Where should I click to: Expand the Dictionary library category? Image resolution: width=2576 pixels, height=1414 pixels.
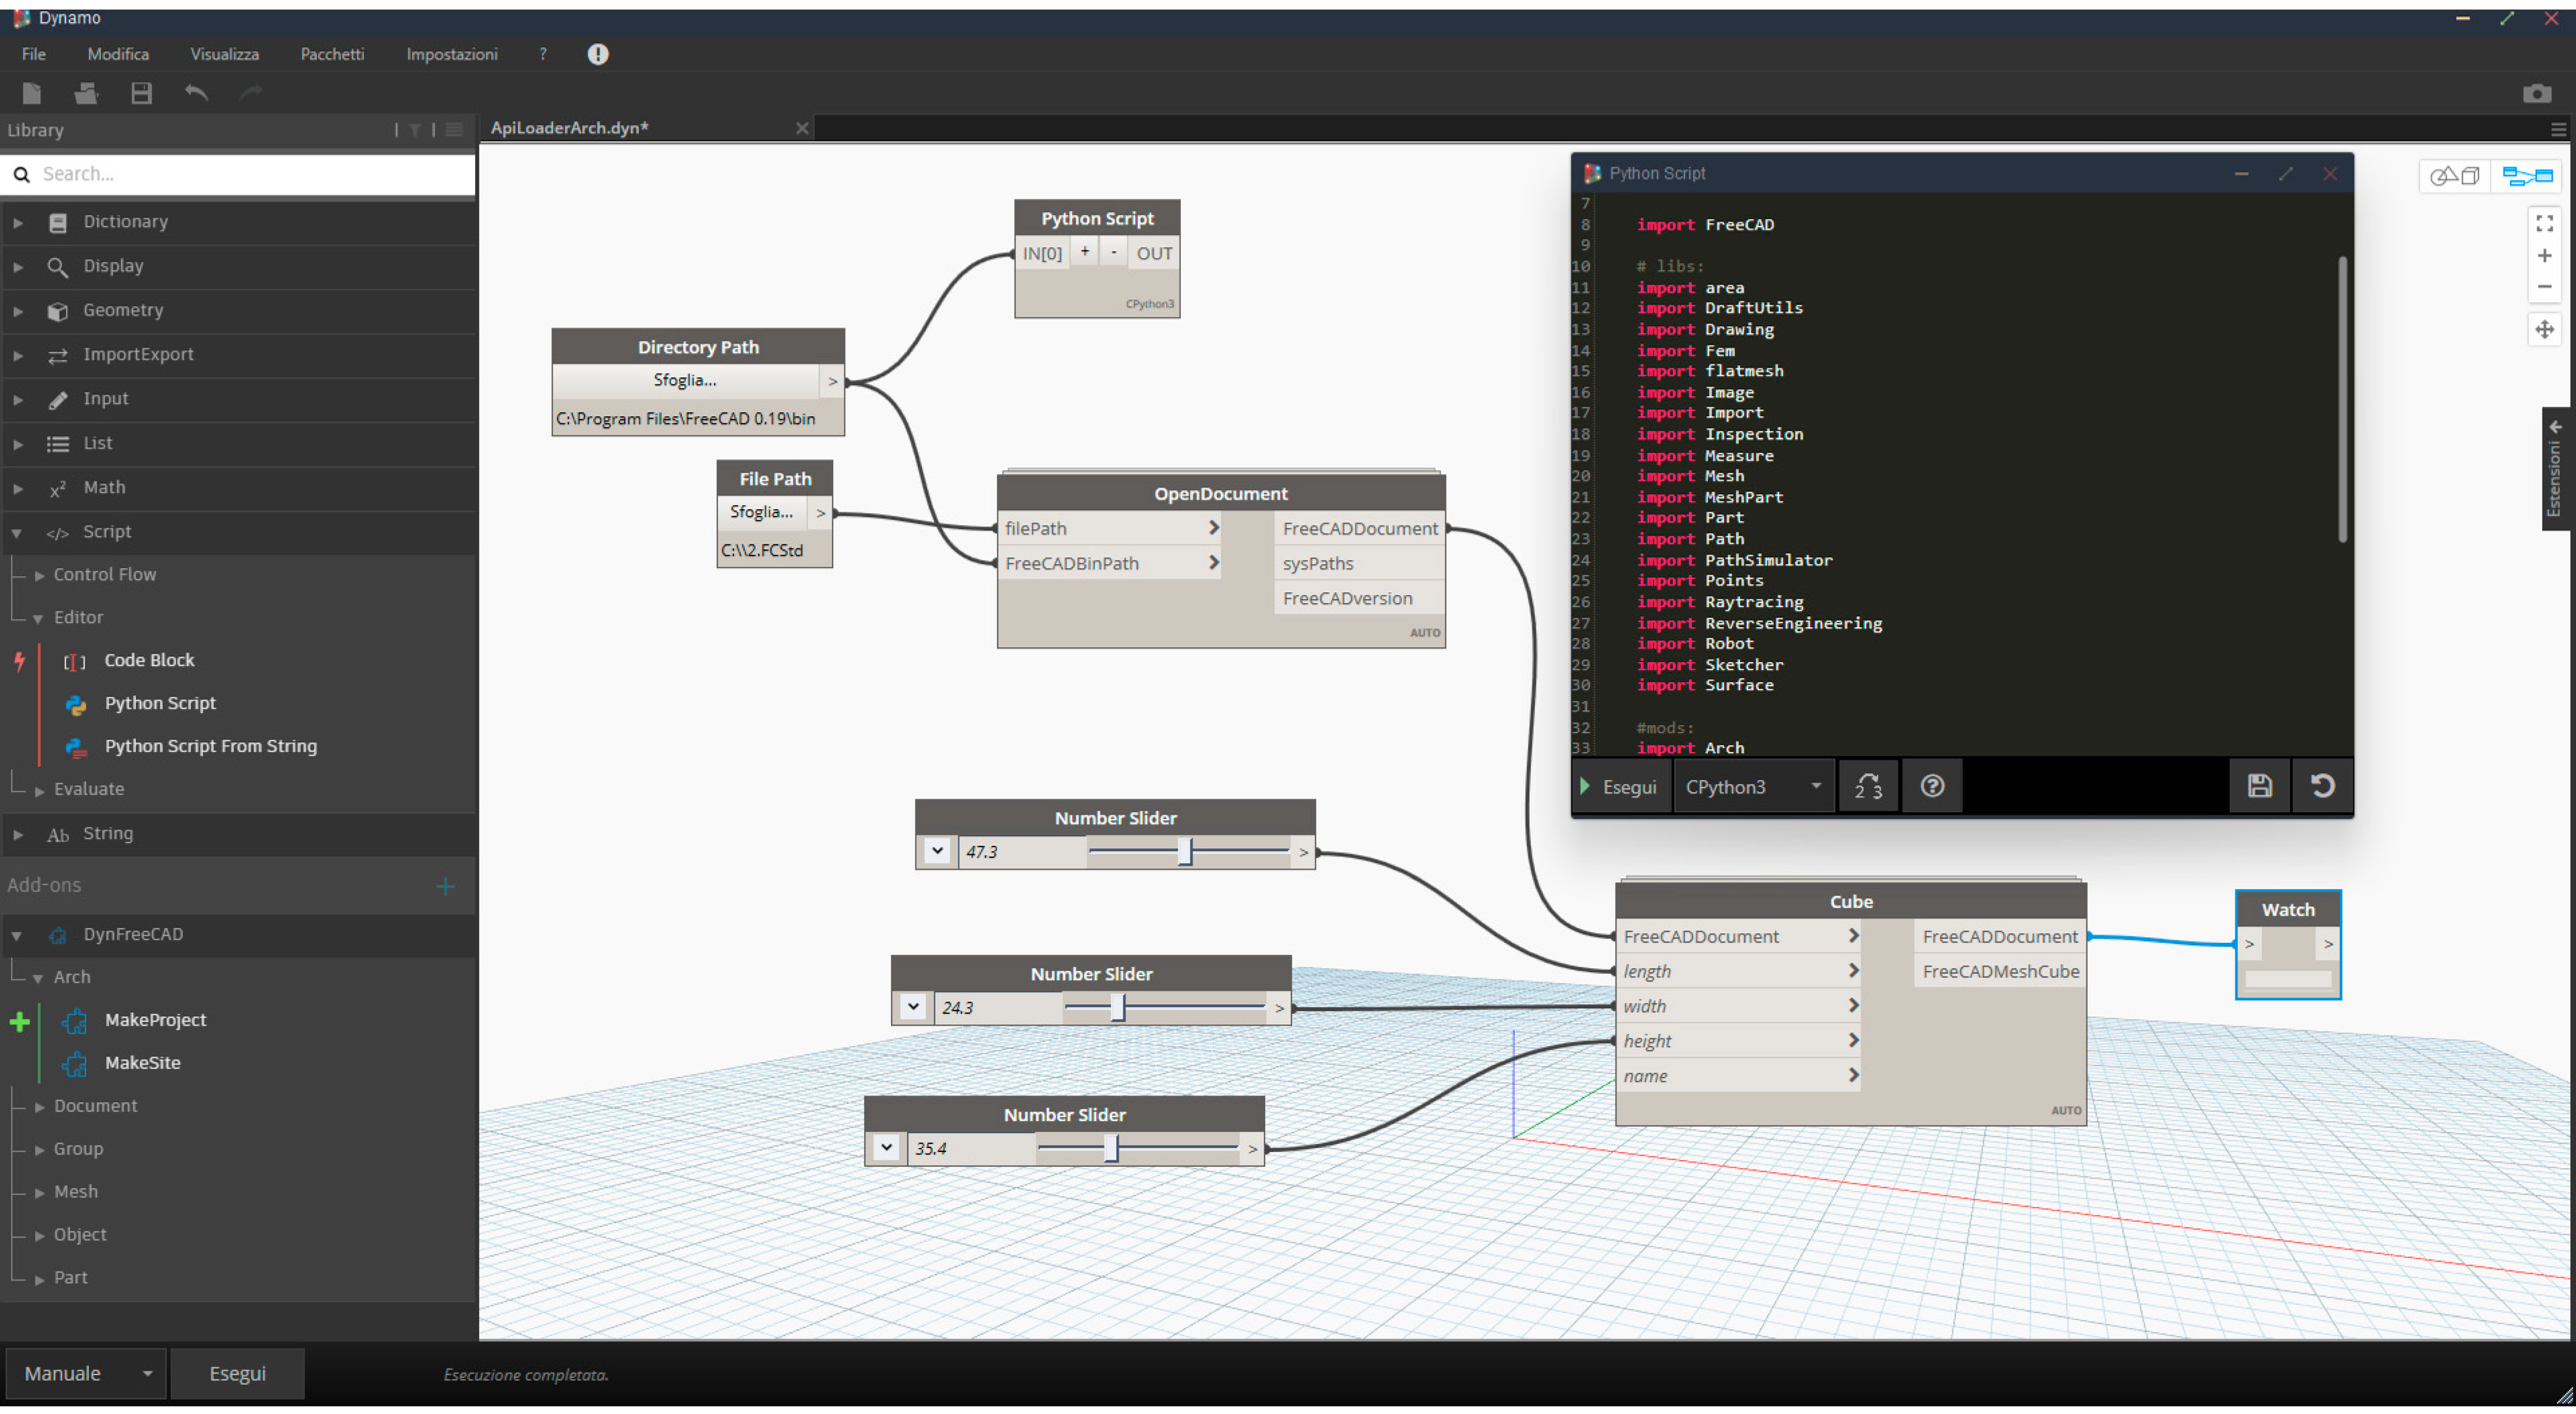(18, 222)
